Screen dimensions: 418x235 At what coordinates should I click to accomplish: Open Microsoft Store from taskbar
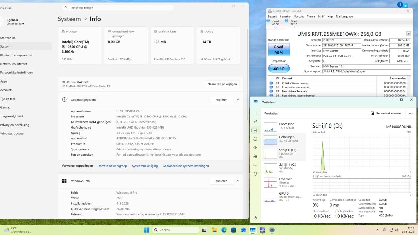233,230
